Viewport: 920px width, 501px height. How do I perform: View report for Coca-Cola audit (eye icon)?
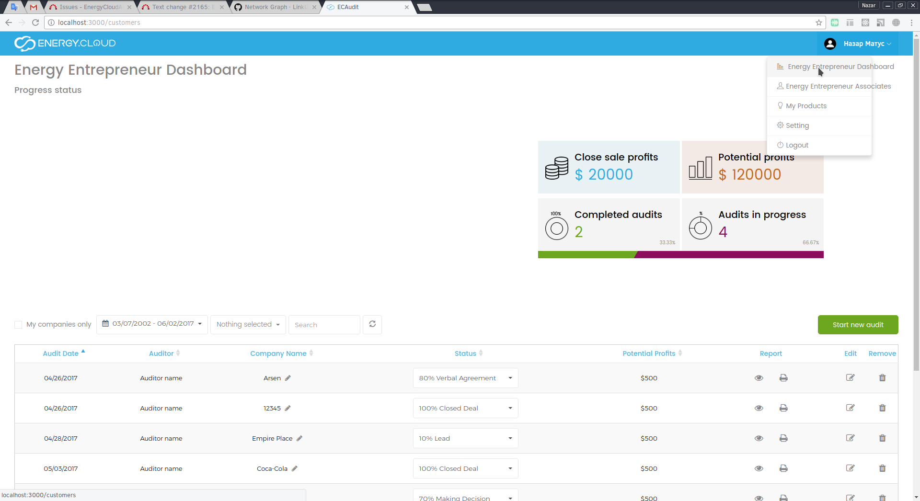pyautogui.click(x=759, y=468)
